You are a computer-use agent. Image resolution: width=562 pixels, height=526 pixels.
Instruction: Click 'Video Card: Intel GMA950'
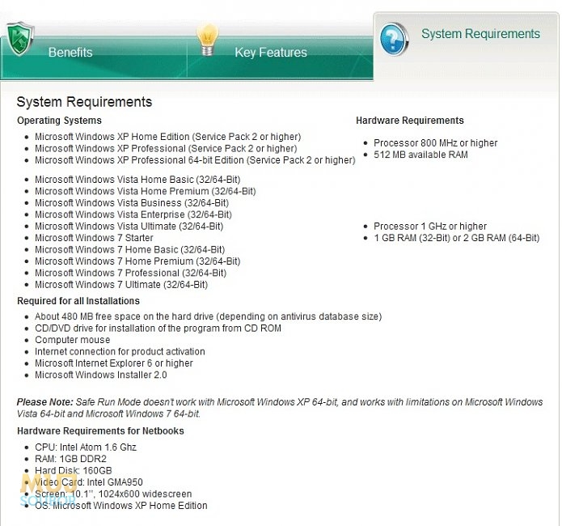coord(89,482)
